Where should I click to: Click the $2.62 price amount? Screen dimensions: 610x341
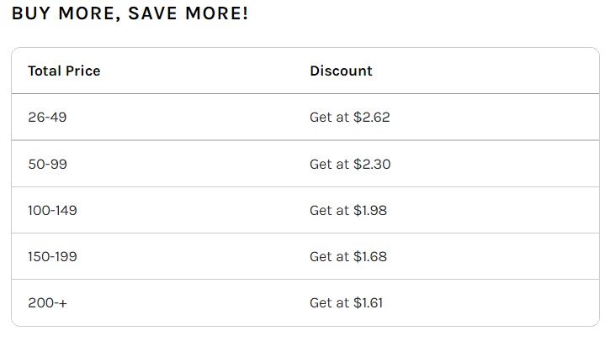[x=372, y=118]
